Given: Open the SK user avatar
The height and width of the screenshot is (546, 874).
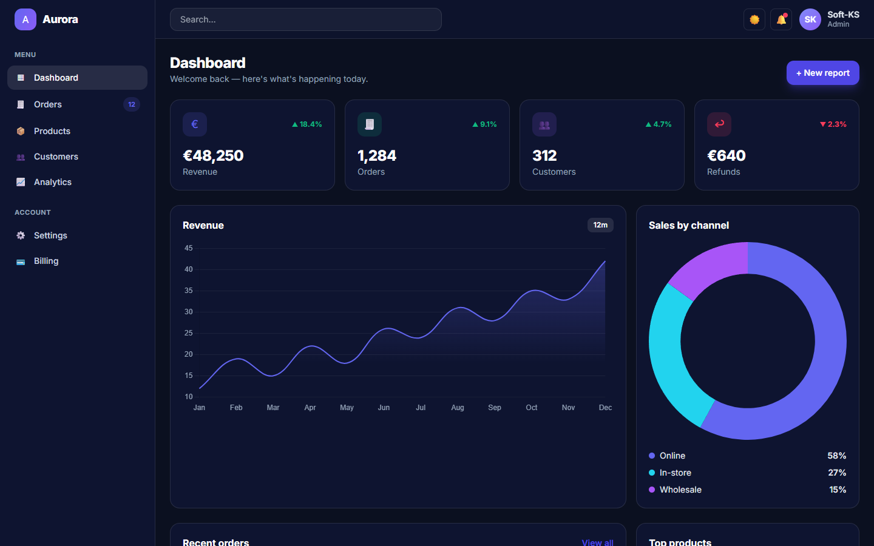Looking at the screenshot, I should click(810, 19).
